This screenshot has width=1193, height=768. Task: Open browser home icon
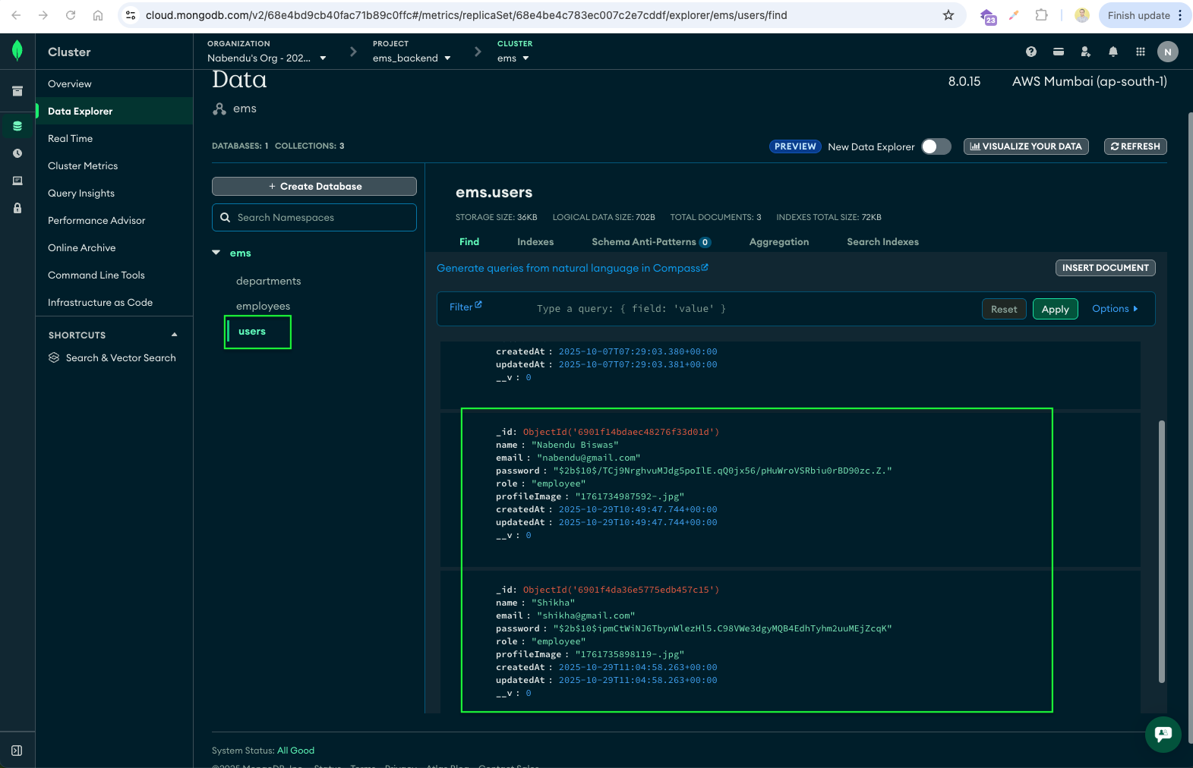(98, 15)
